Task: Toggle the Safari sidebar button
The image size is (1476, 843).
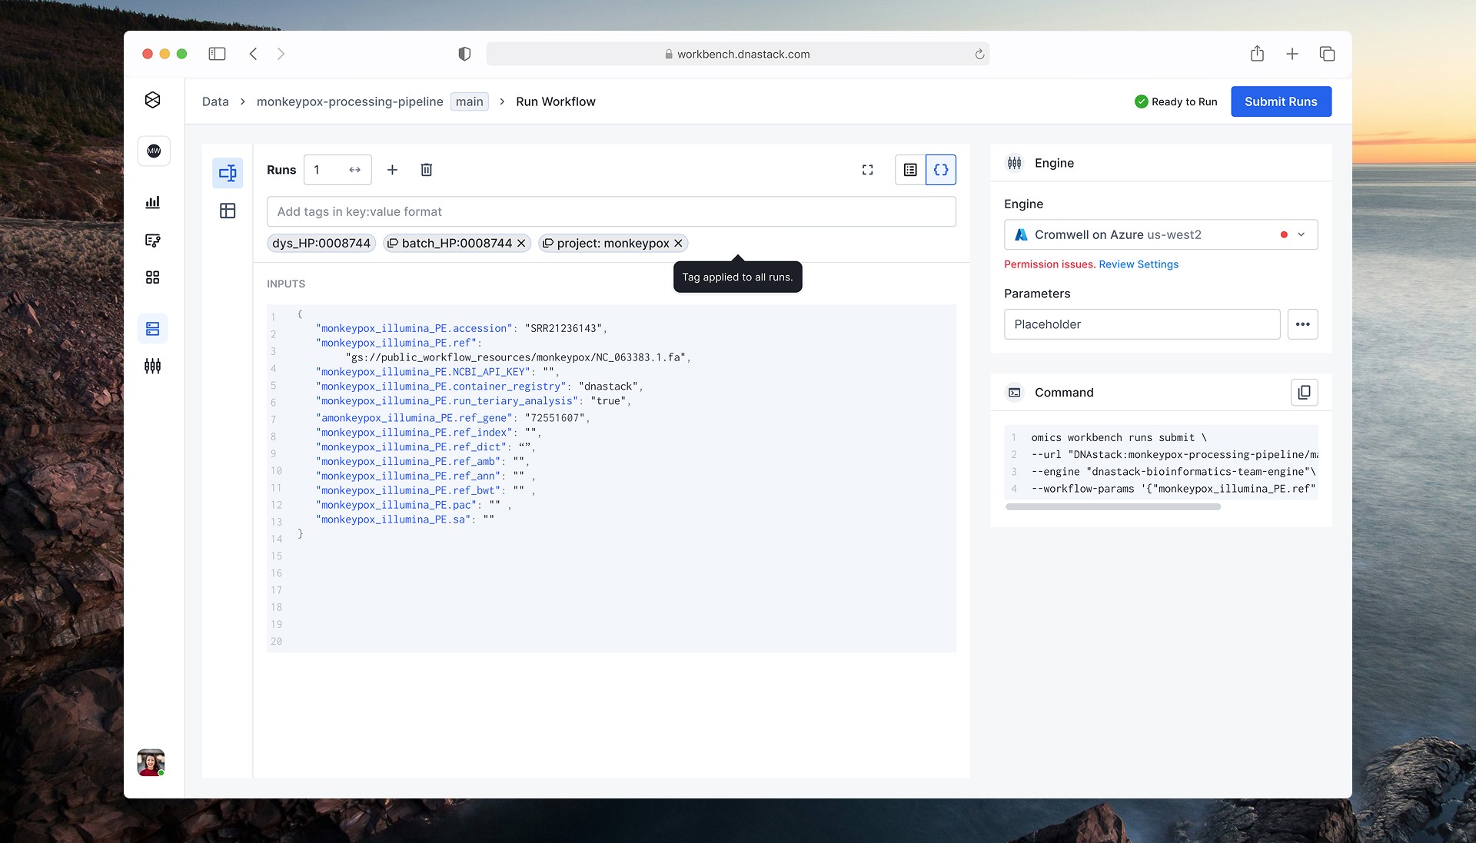Action: (x=217, y=54)
